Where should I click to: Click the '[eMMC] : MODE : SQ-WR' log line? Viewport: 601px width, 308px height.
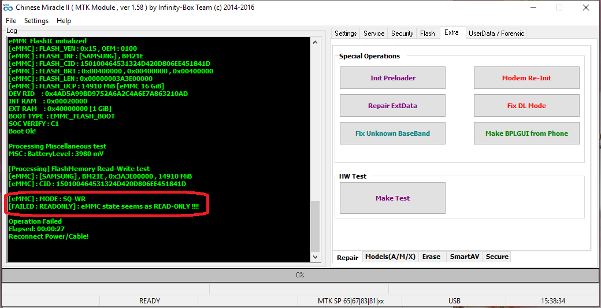(x=47, y=199)
